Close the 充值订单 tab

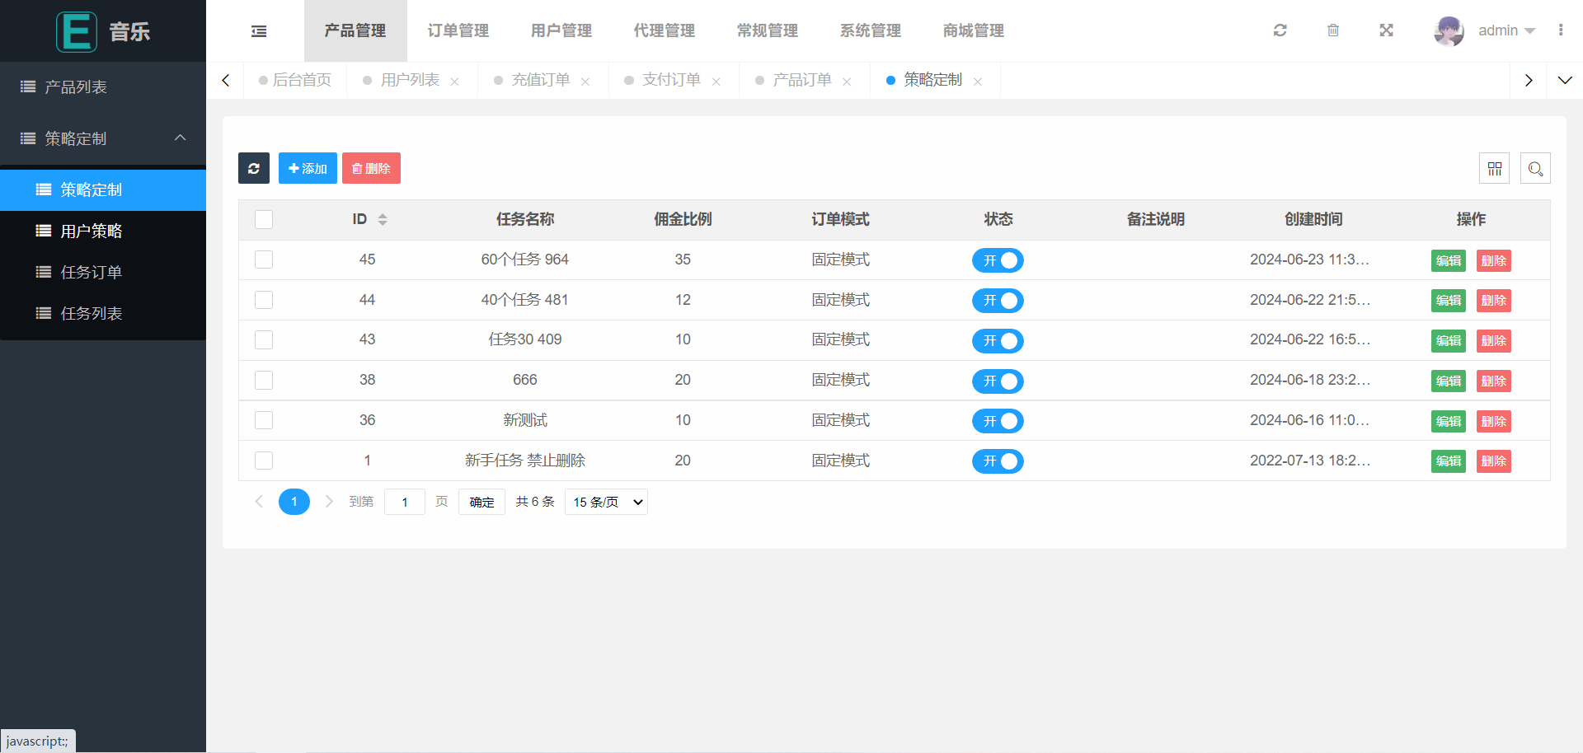pos(585,82)
